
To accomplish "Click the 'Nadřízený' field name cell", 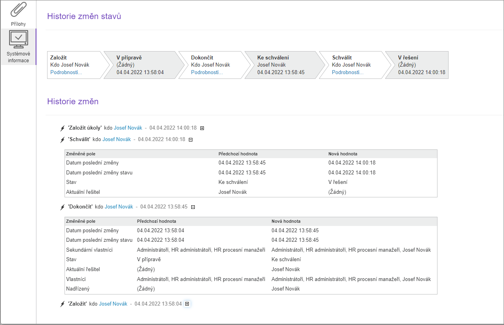I will coord(78,289).
